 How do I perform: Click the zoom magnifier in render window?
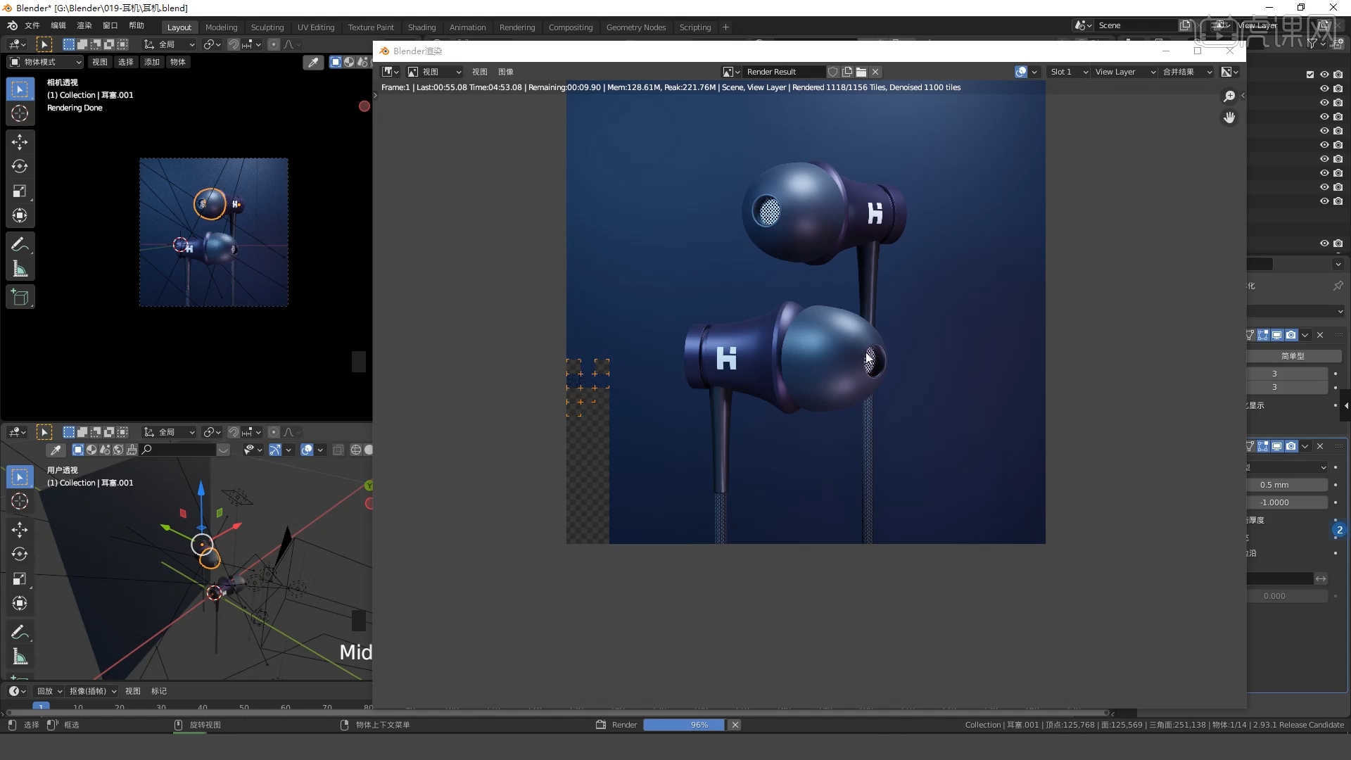point(1229,96)
